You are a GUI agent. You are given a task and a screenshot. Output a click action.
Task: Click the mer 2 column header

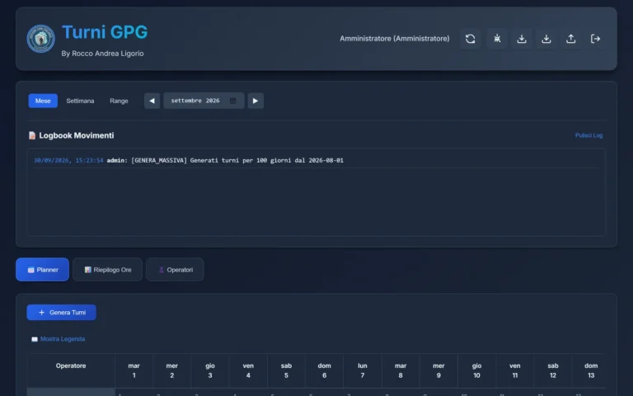click(x=172, y=370)
